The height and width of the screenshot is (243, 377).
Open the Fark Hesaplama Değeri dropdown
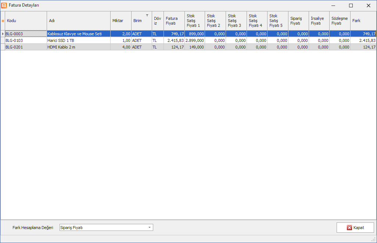pyautogui.click(x=150, y=227)
